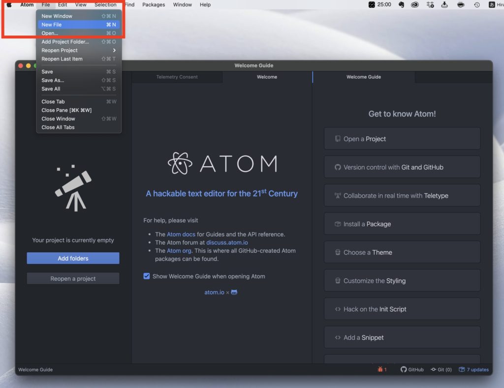Open the discuss.atom.io link
Viewport: 504px width, 388px height.
click(227, 242)
